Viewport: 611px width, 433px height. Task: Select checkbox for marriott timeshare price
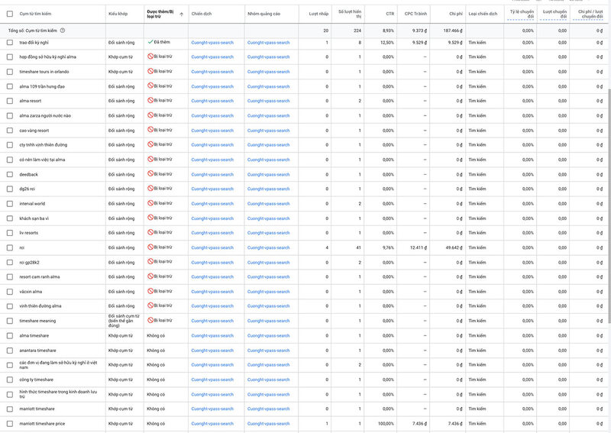pyautogui.click(x=10, y=424)
